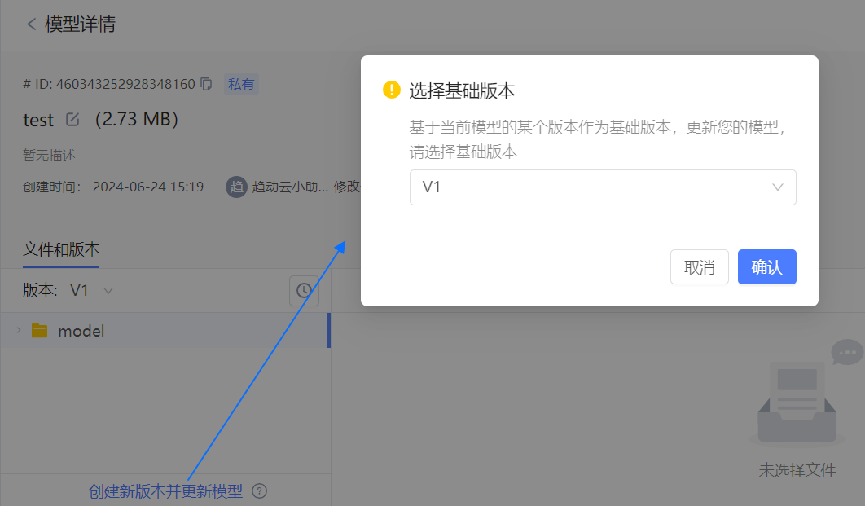Click the back arrow beside 模型详情
865x506 pixels.
click(x=31, y=24)
